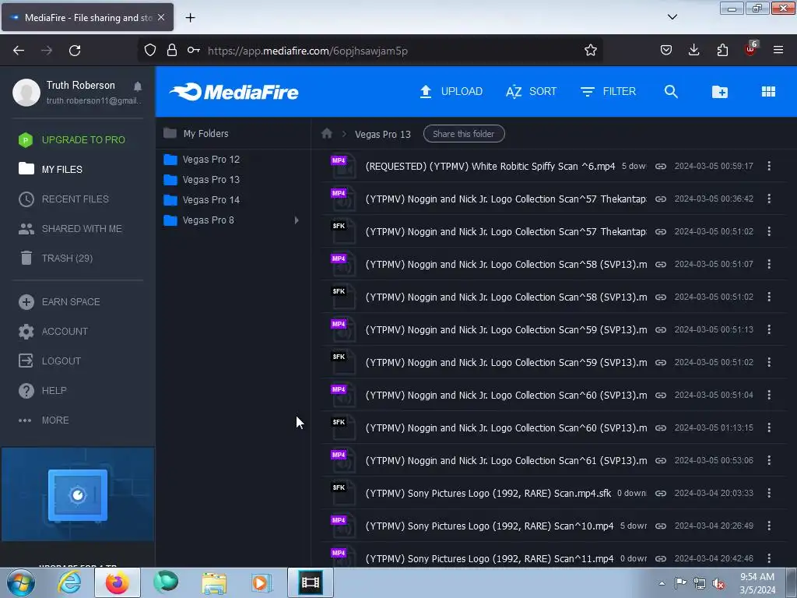Open a new browser tab
The image size is (797, 598).
(x=190, y=18)
